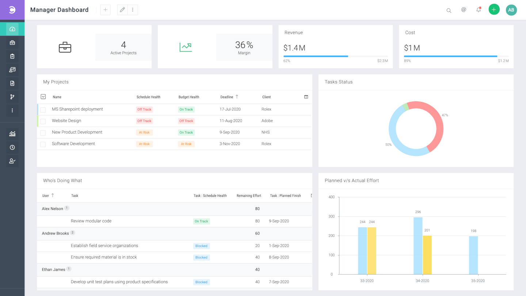Open the Tasks clipboard-check icon in sidebar
The width and height of the screenshot is (526, 296).
[12, 56]
